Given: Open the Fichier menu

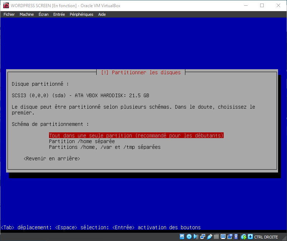Looking at the screenshot, I should click(9, 14).
